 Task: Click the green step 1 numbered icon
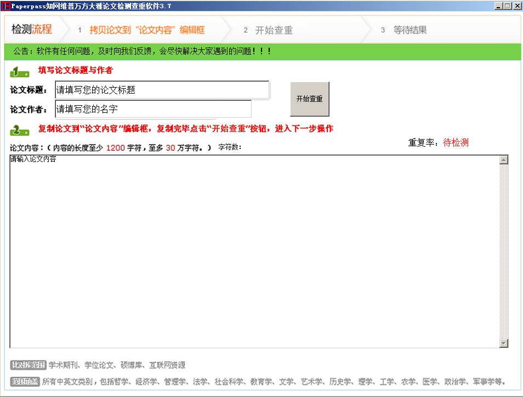20,71
